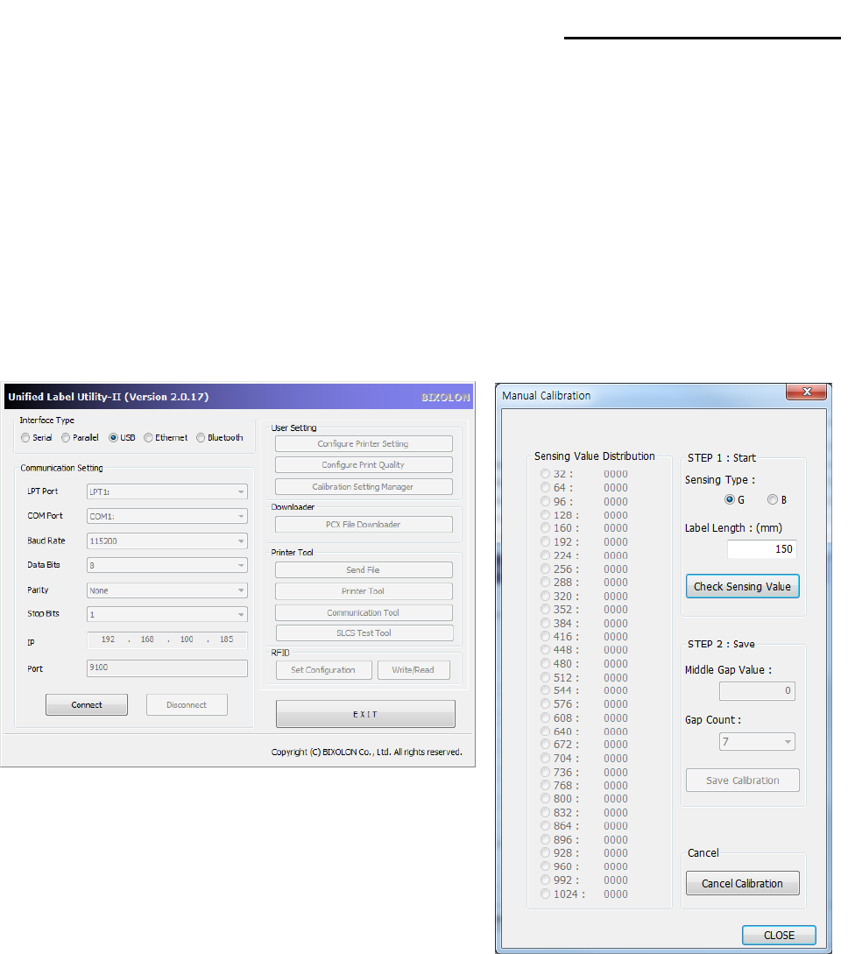
Task: Choose sensing type B radio button
Action: [773, 499]
